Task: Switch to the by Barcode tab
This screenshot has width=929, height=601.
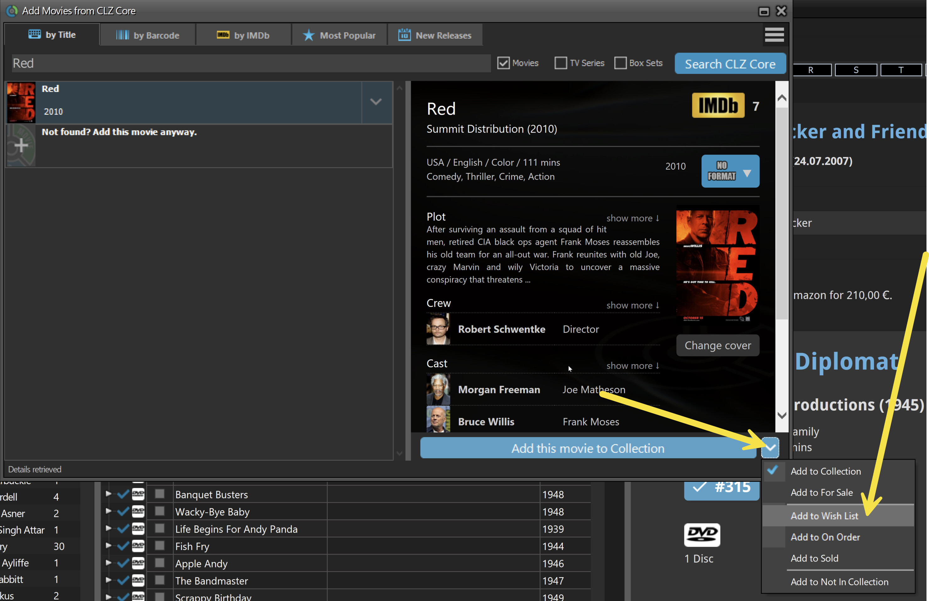Action: pos(148,35)
